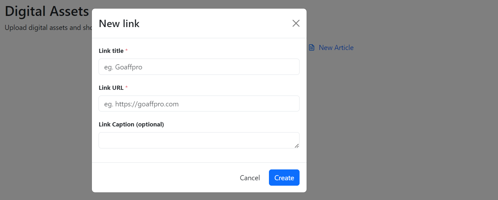Close the New link dialog with X

pos(296,23)
